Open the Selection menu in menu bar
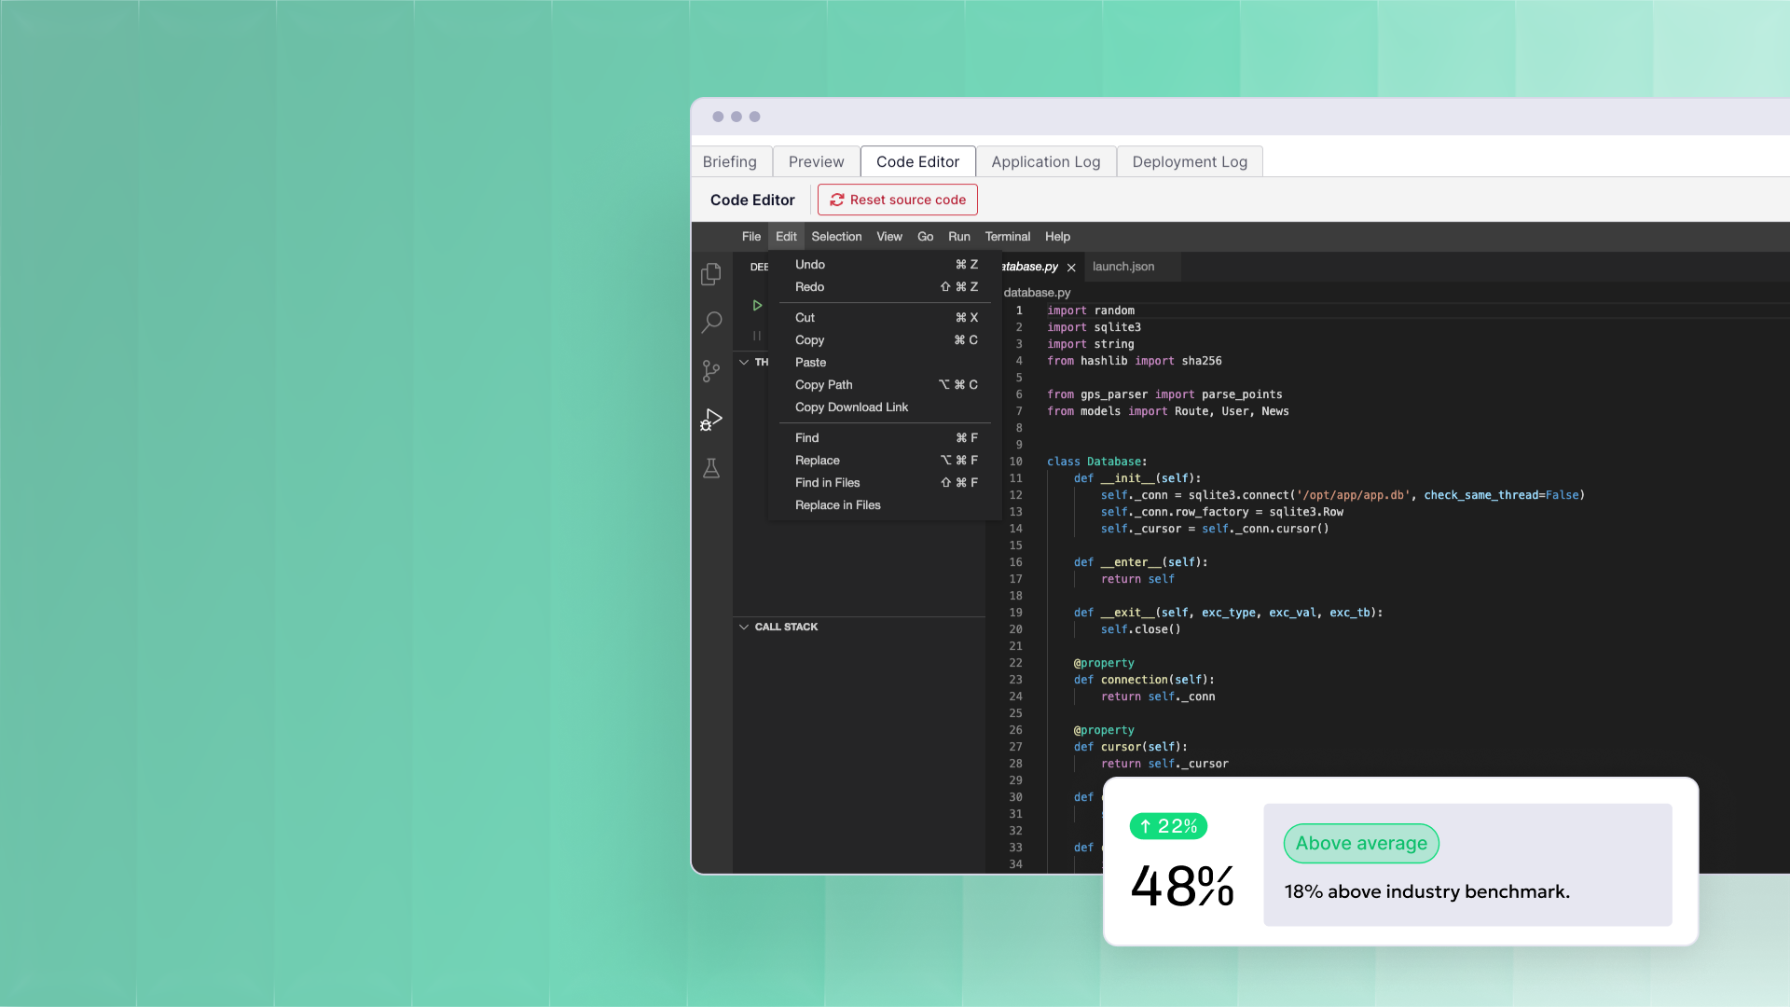This screenshot has width=1790, height=1007. click(x=836, y=237)
